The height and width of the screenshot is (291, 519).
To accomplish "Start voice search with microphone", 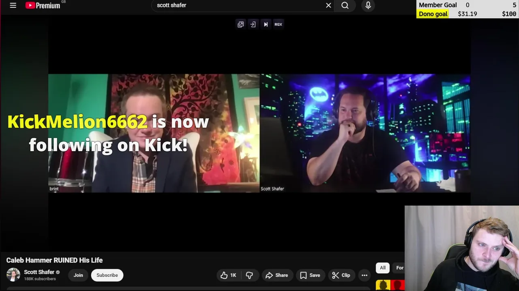I will (368, 5).
